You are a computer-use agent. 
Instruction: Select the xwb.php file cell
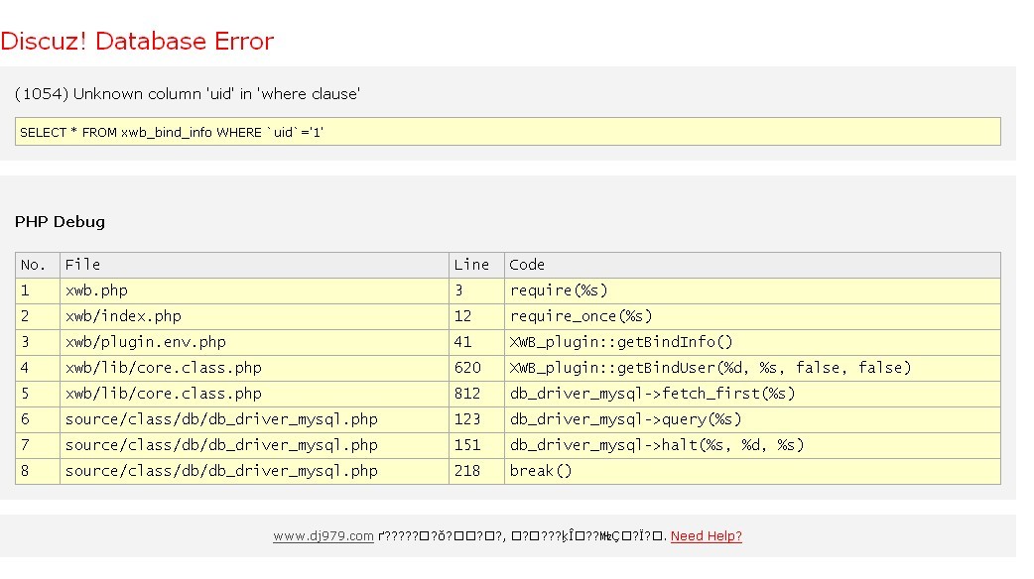pyautogui.click(x=255, y=290)
